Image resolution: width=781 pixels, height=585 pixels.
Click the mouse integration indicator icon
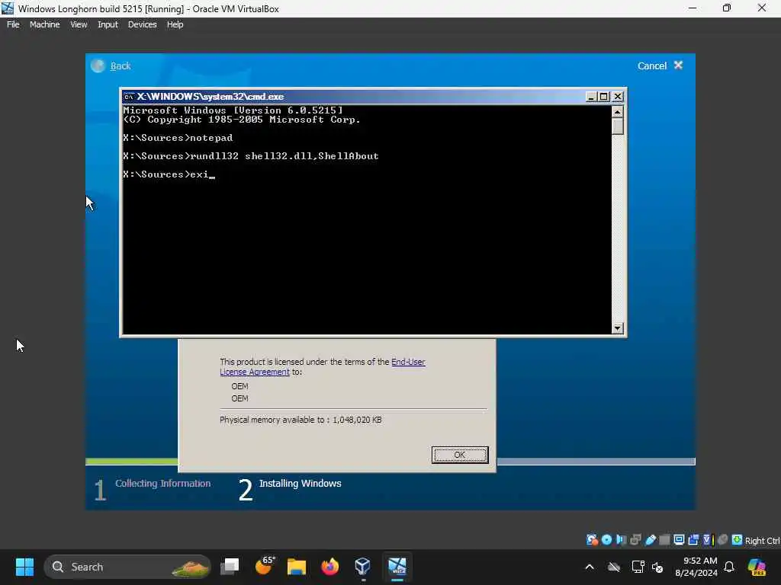723,540
